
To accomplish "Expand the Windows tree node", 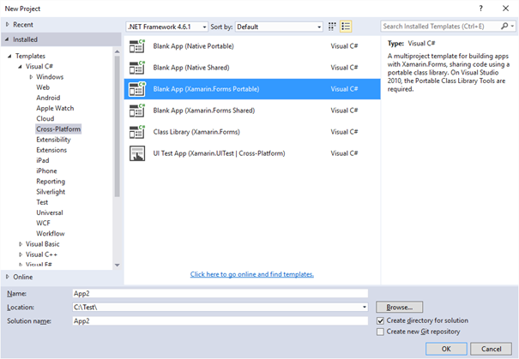I will click(31, 77).
